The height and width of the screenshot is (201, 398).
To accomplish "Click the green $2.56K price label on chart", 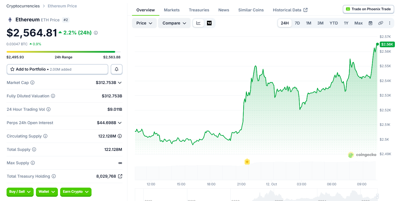I will [x=387, y=44].
